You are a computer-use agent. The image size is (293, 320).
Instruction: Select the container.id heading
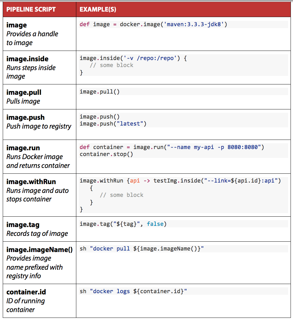[26, 292]
